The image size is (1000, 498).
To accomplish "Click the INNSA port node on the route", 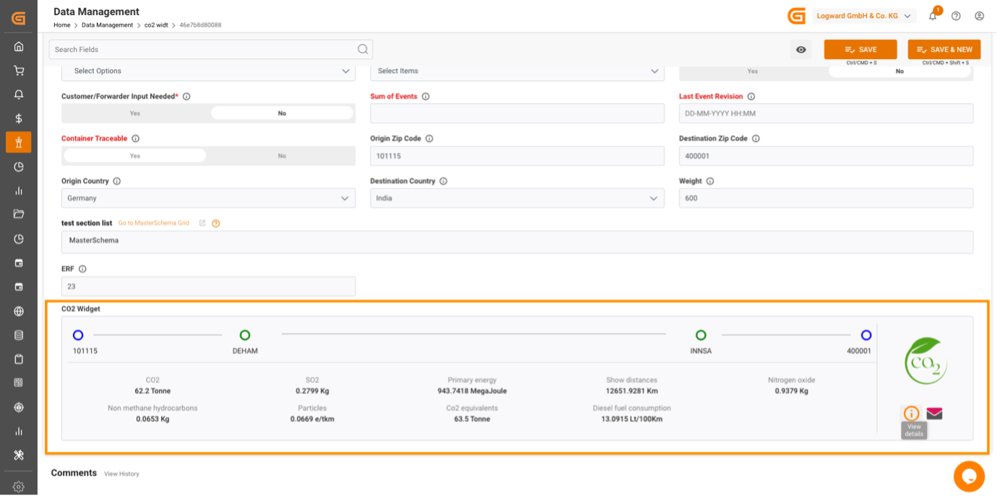I will tap(701, 335).
